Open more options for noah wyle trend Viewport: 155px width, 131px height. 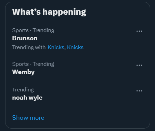pyautogui.click(x=139, y=91)
